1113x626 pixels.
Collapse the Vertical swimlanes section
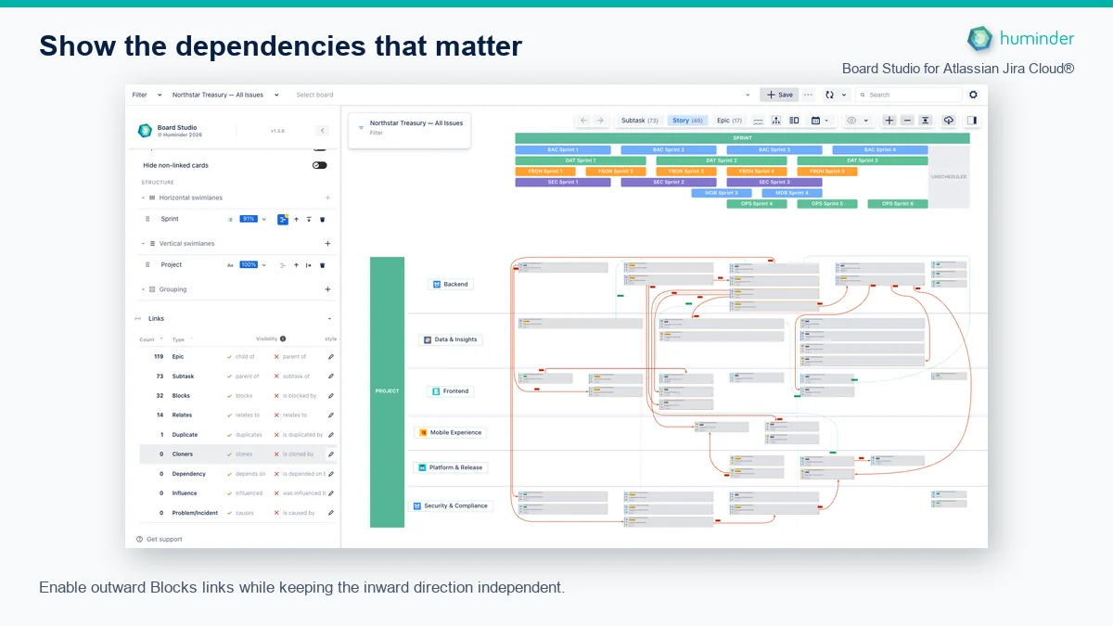coord(143,244)
